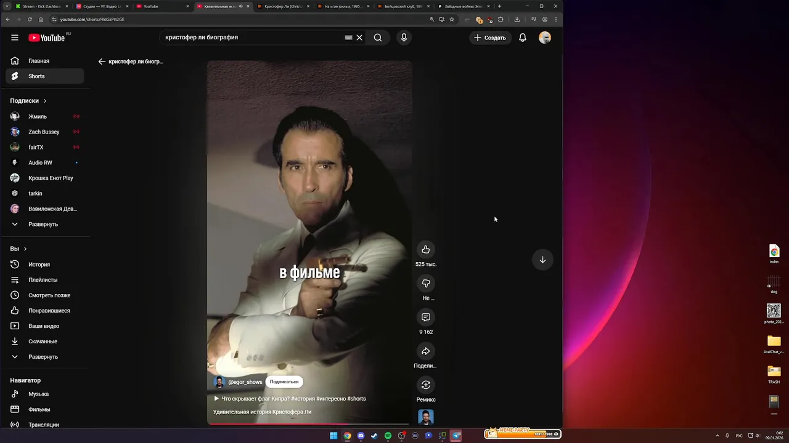Open the comments for the Short
Viewport: 789px width, 443px height.
(425, 317)
